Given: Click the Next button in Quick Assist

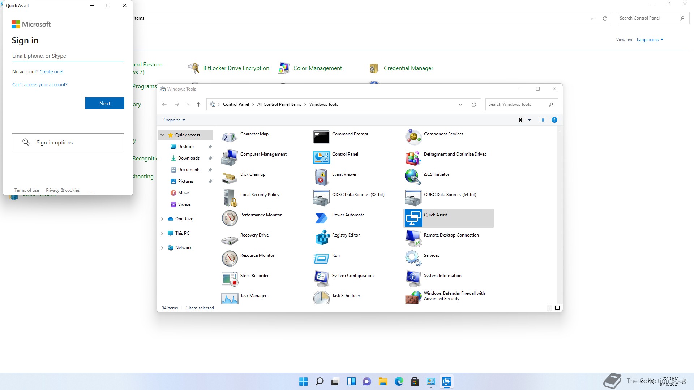Looking at the screenshot, I should pos(105,103).
